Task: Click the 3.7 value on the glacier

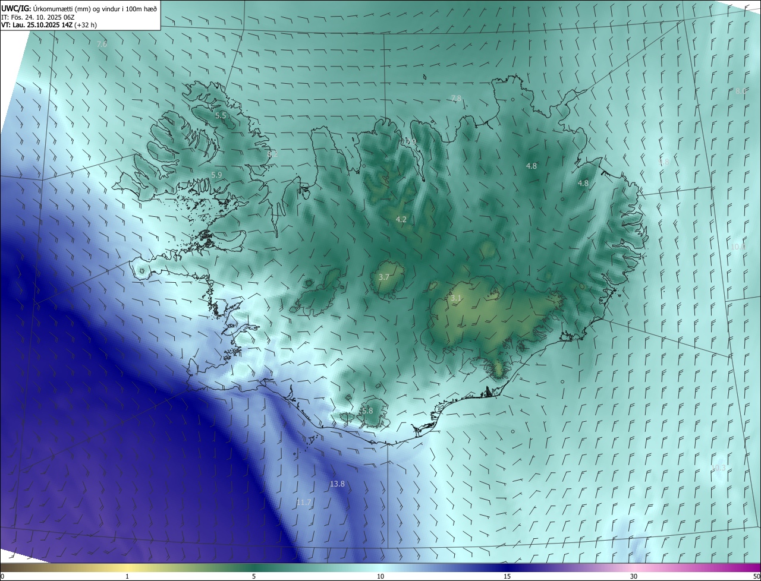Action: coord(384,277)
